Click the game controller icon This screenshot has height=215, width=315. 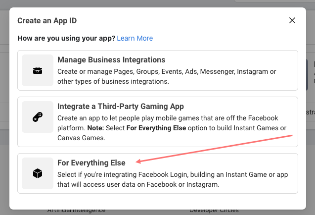coord(38,117)
